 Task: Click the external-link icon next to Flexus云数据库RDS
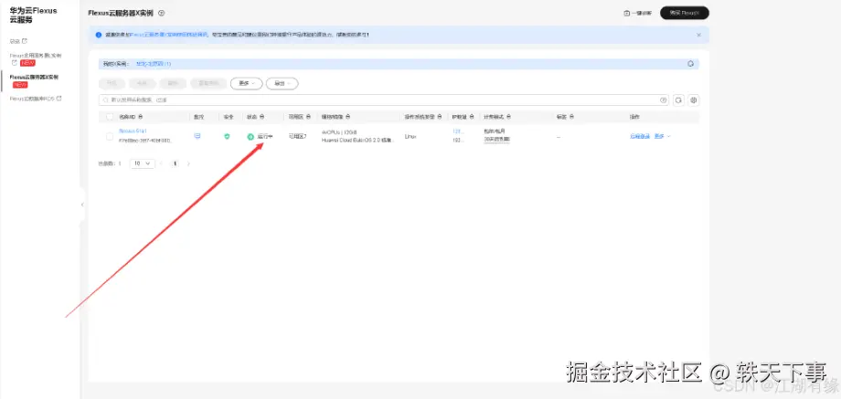(x=59, y=99)
